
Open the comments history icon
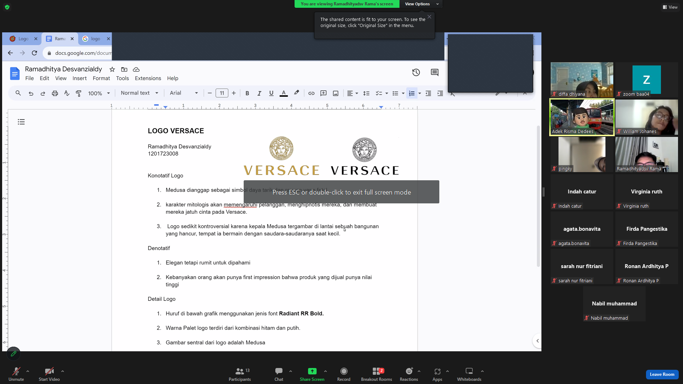pos(434,73)
